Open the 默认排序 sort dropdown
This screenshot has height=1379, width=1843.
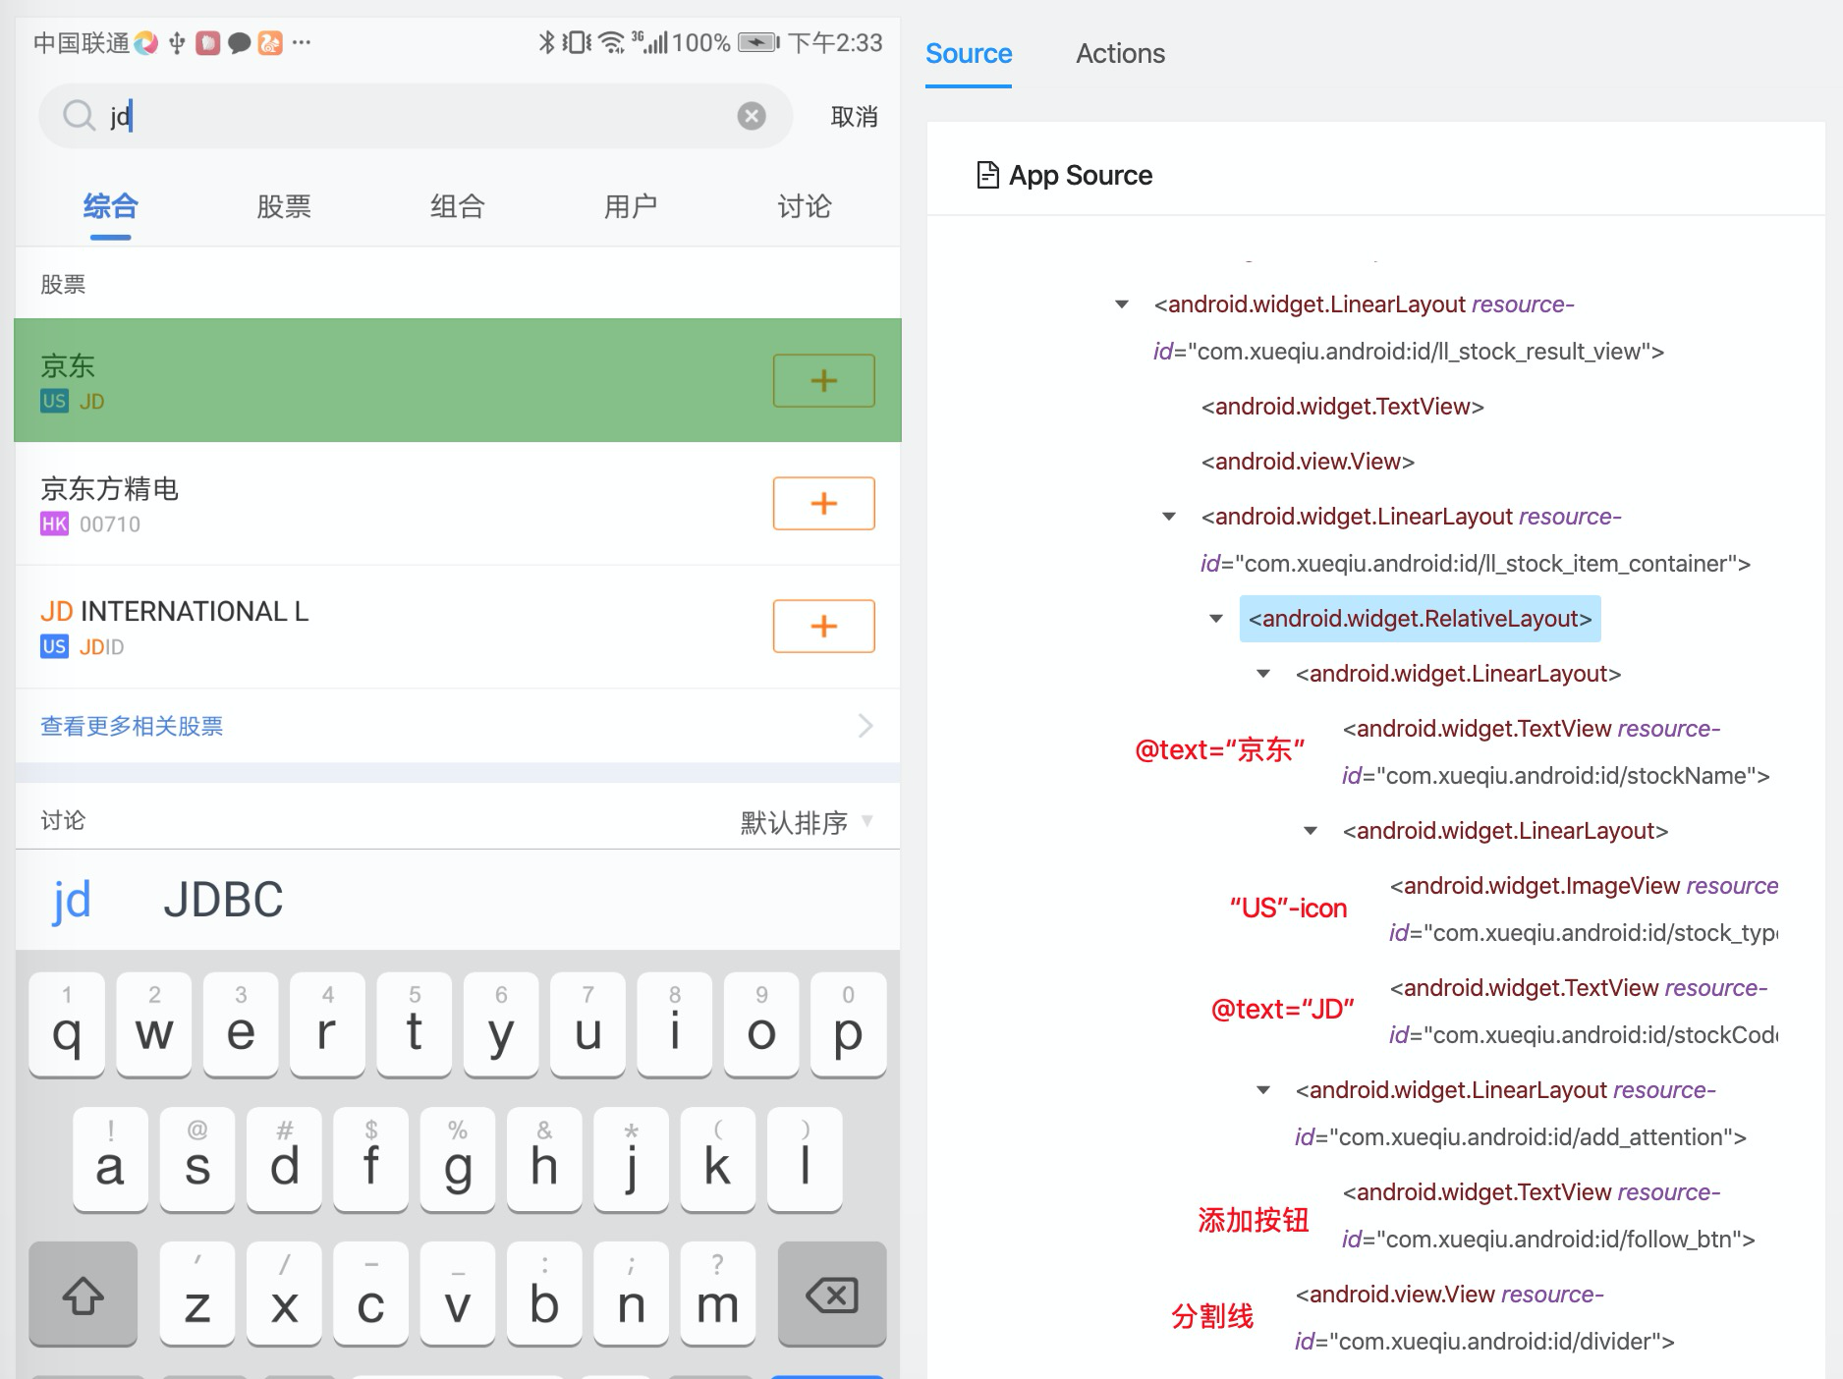[807, 822]
